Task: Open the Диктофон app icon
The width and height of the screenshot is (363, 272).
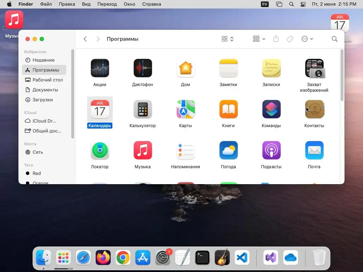Action: 143,68
